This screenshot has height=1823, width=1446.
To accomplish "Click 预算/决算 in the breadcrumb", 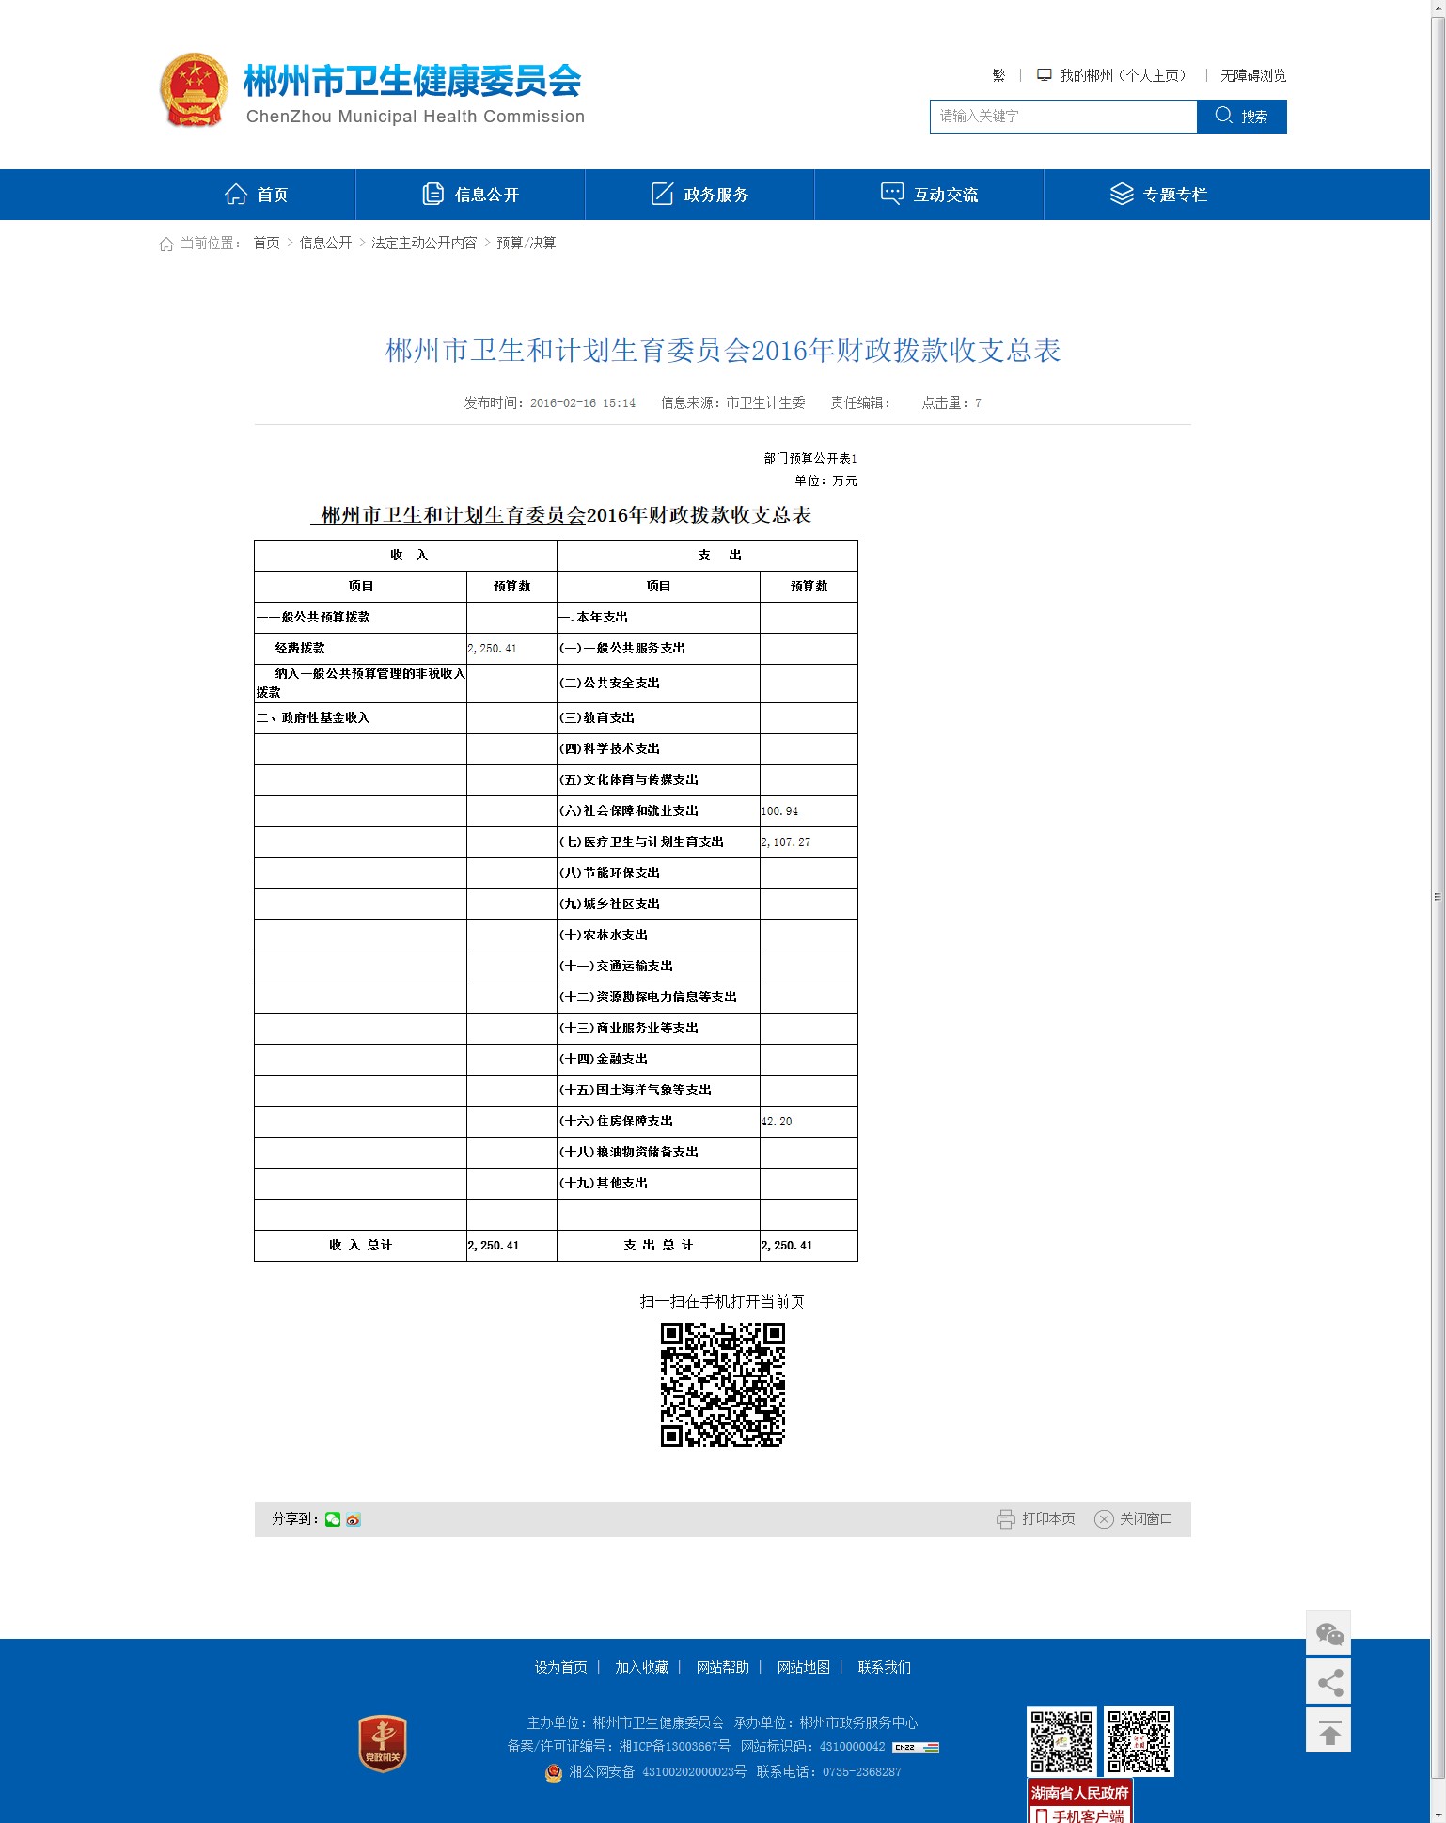I will [526, 244].
